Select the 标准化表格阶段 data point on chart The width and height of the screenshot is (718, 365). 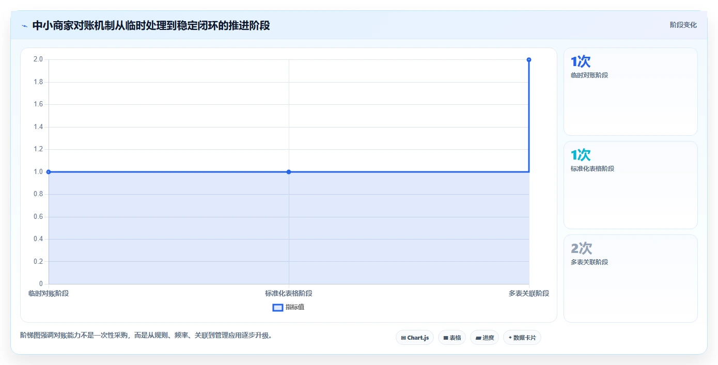[289, 172]
